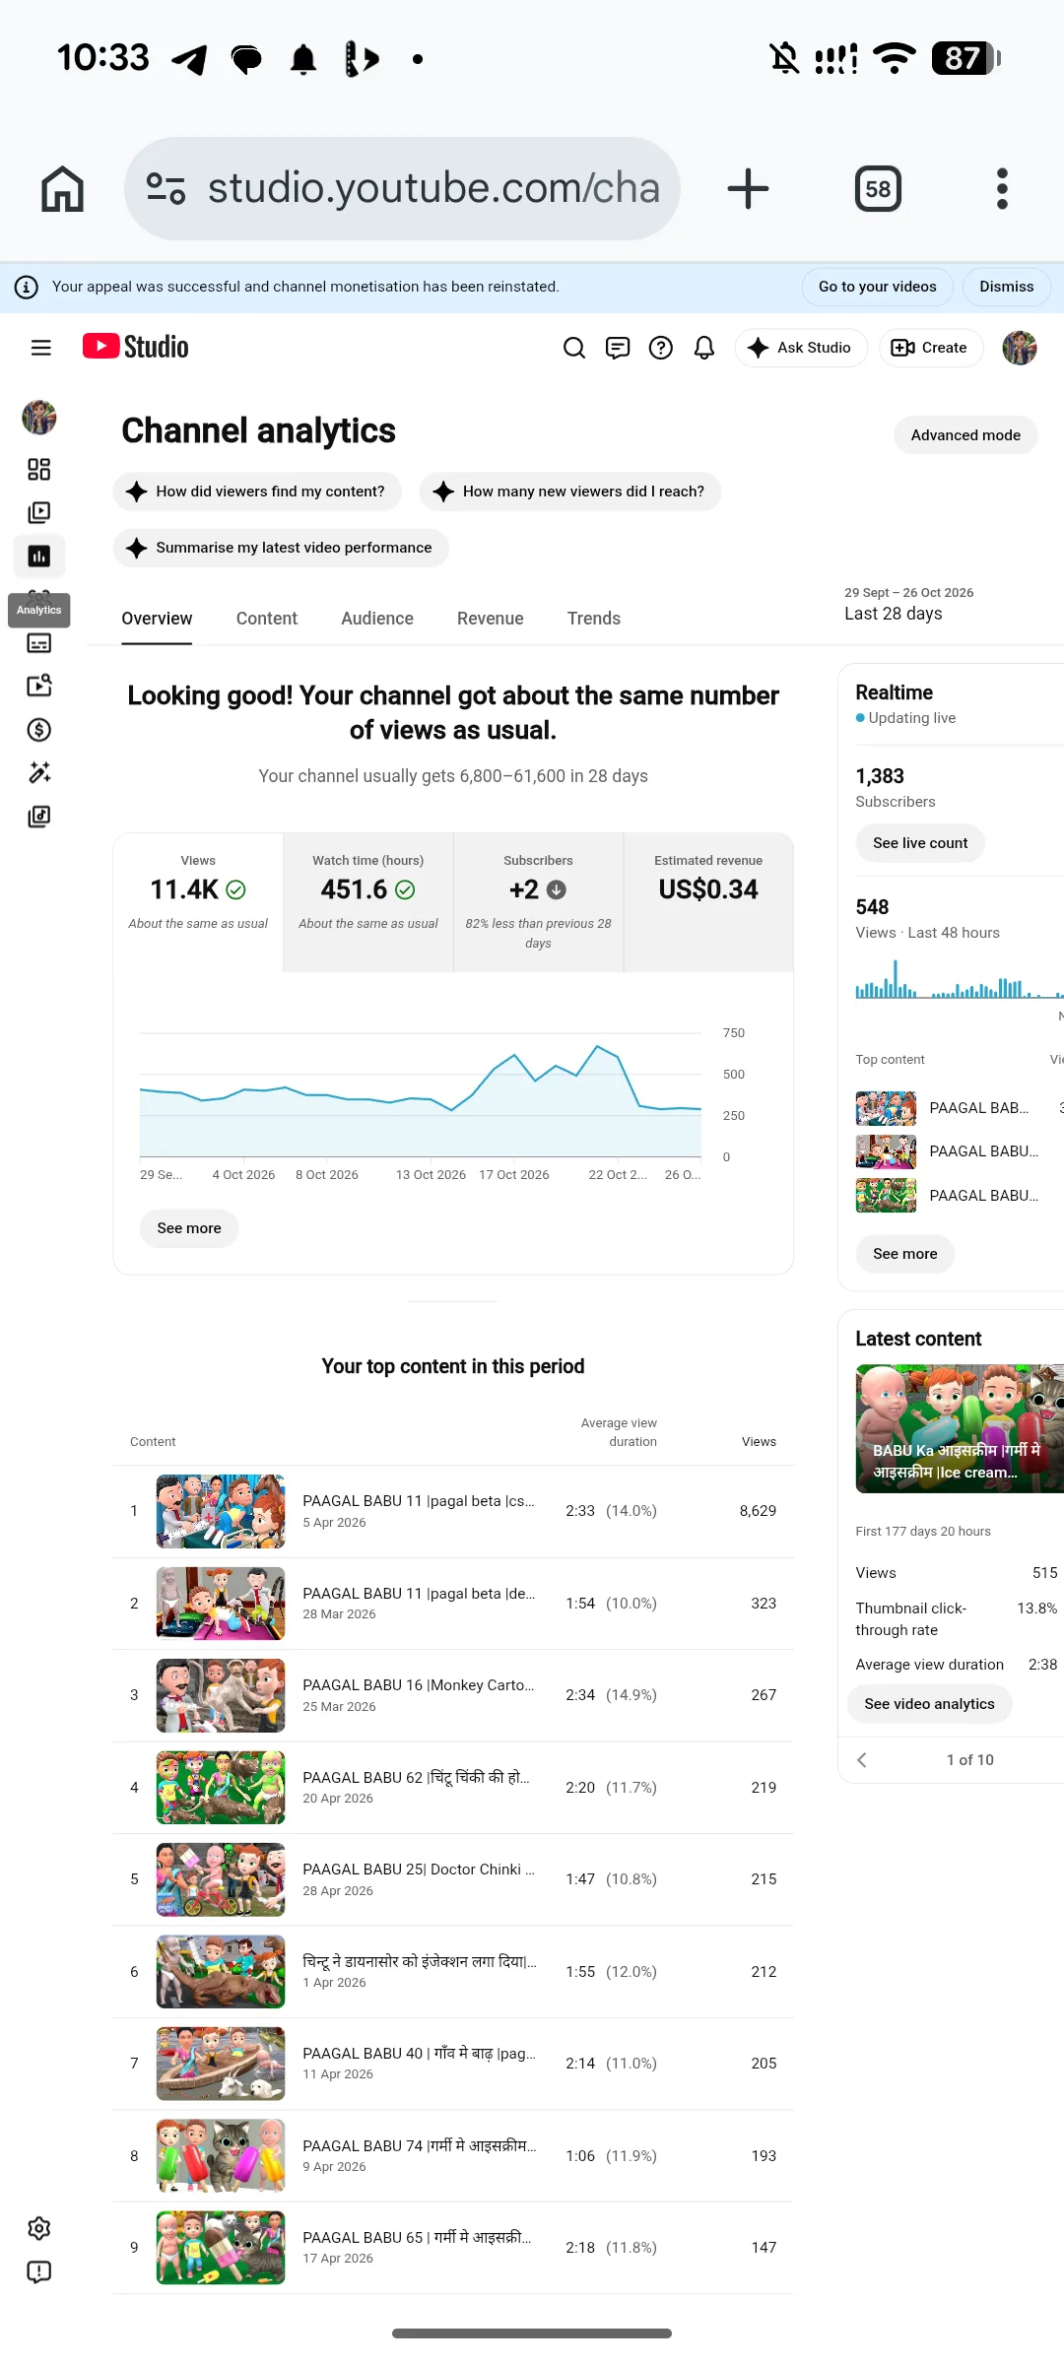Screen dimensions: 1064x2364
Task: Click the Ask Studio button
Action: tap(800, 348)
